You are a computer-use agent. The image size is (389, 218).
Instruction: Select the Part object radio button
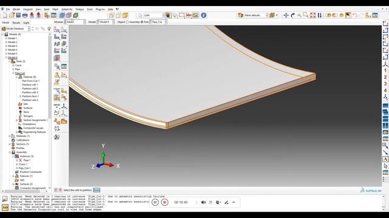(142, 22)
